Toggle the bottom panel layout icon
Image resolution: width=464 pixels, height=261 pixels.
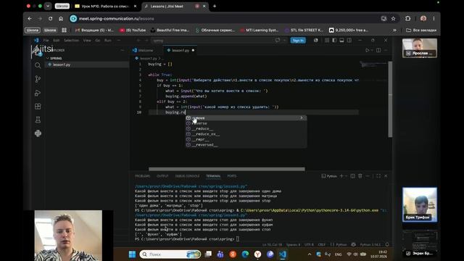tap(341, 41)
